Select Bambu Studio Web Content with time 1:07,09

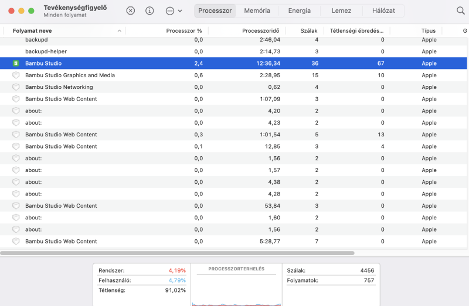(x=233, y=99)
